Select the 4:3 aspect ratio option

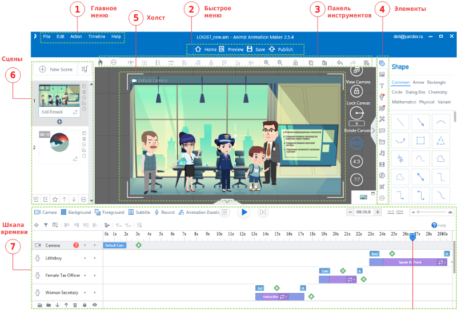357,161
